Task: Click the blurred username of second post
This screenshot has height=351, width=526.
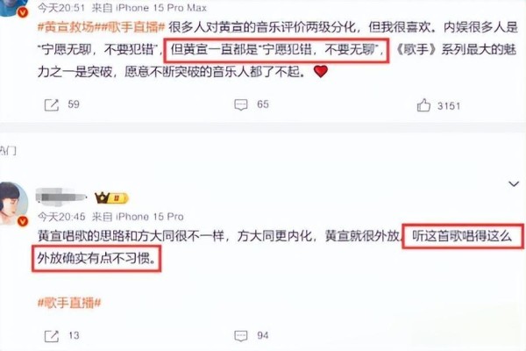Action: 61,197
